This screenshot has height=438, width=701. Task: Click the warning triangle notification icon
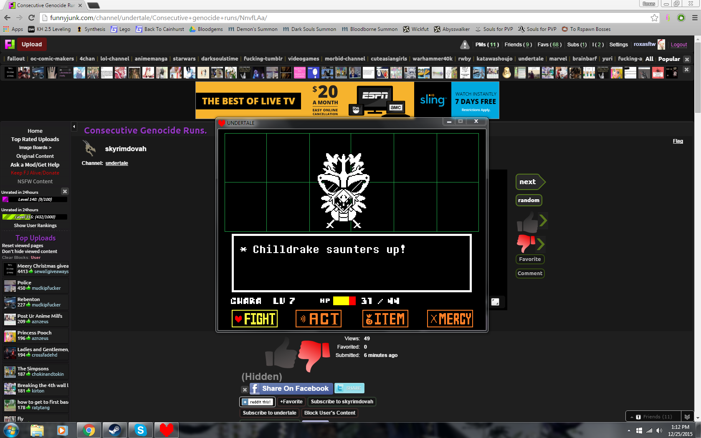click(464, 45)
